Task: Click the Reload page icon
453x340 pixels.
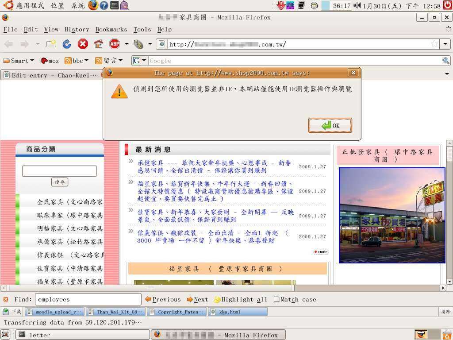Action: click(x=67, y=44)
